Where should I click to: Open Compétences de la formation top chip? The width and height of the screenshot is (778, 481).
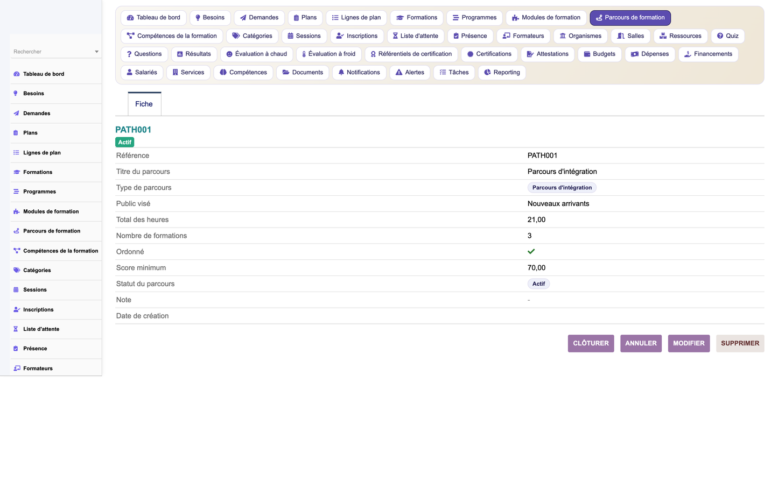[x=172, y=36]
